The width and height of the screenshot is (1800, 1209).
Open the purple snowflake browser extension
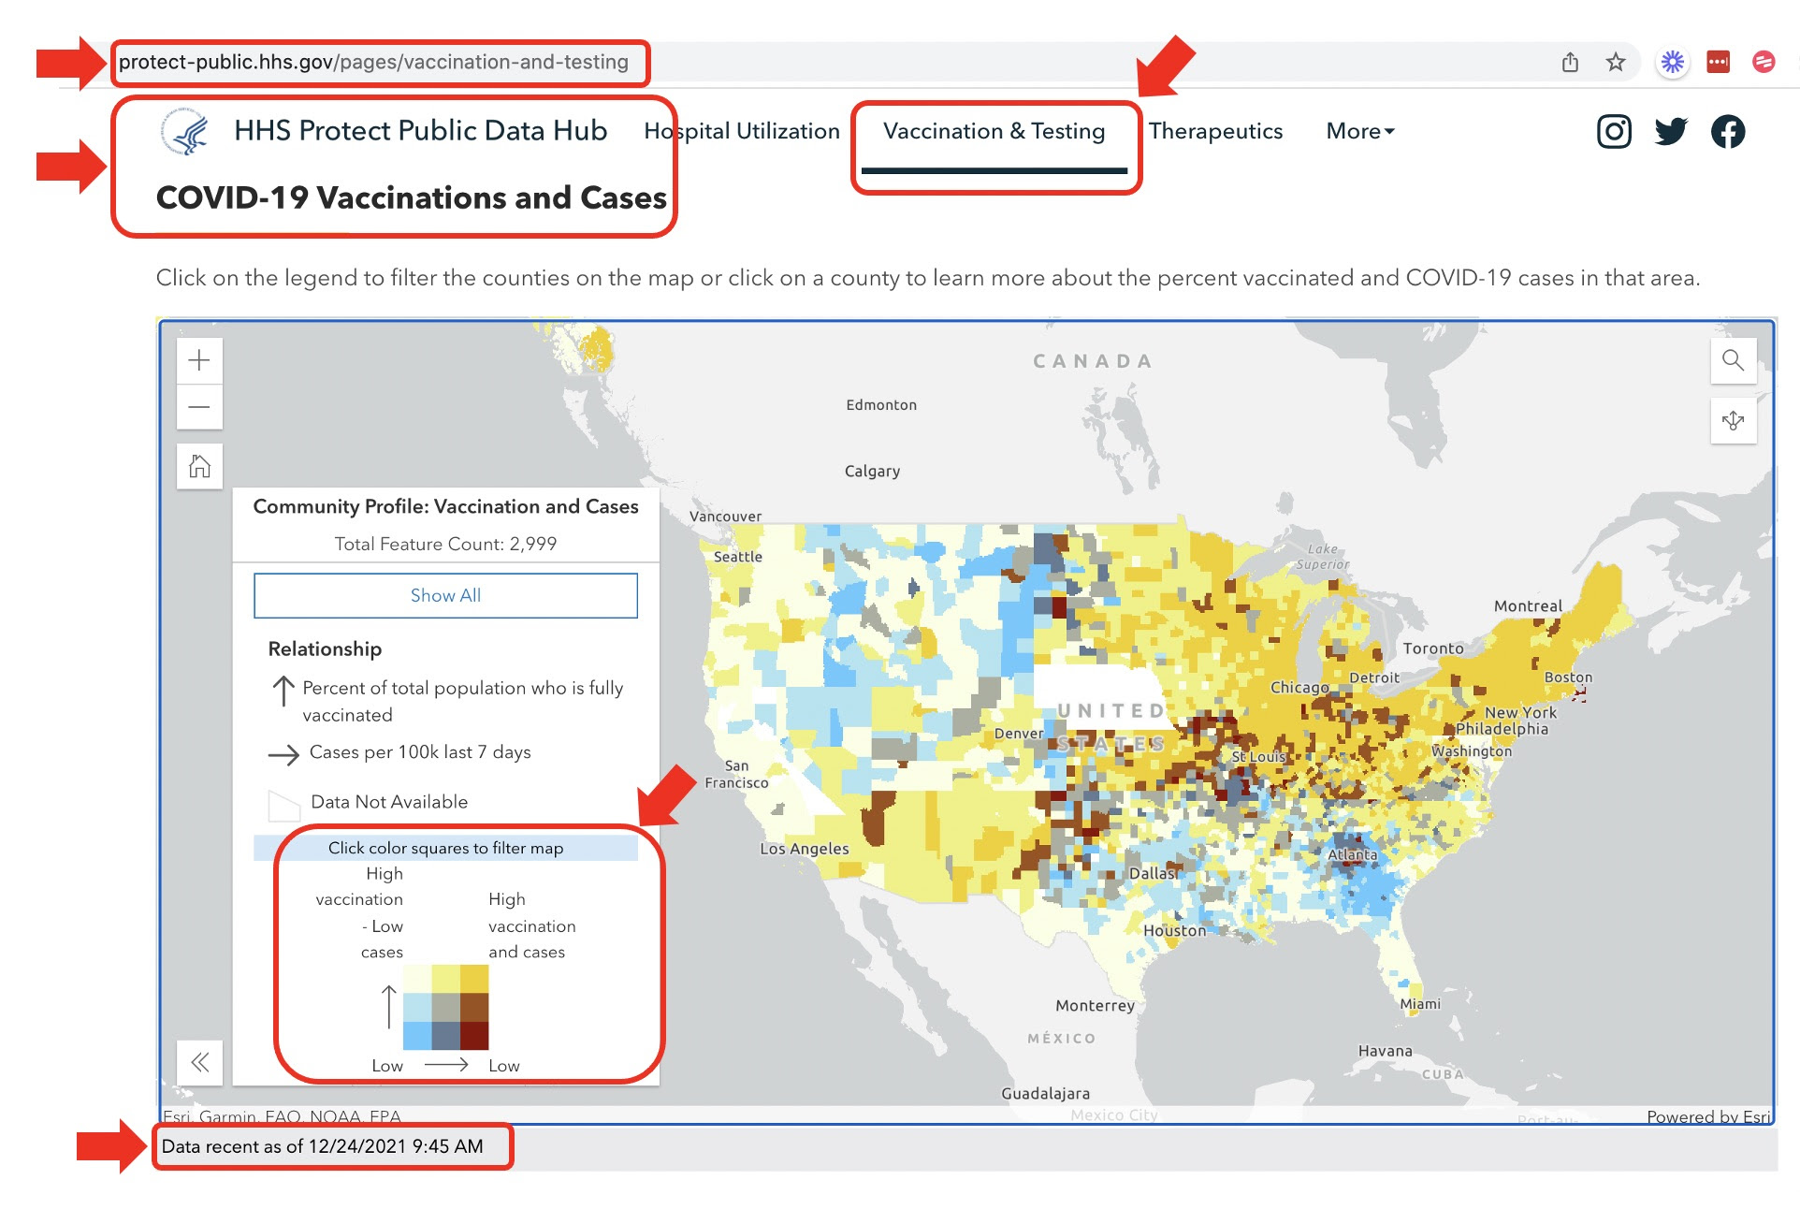(1673, 63)
